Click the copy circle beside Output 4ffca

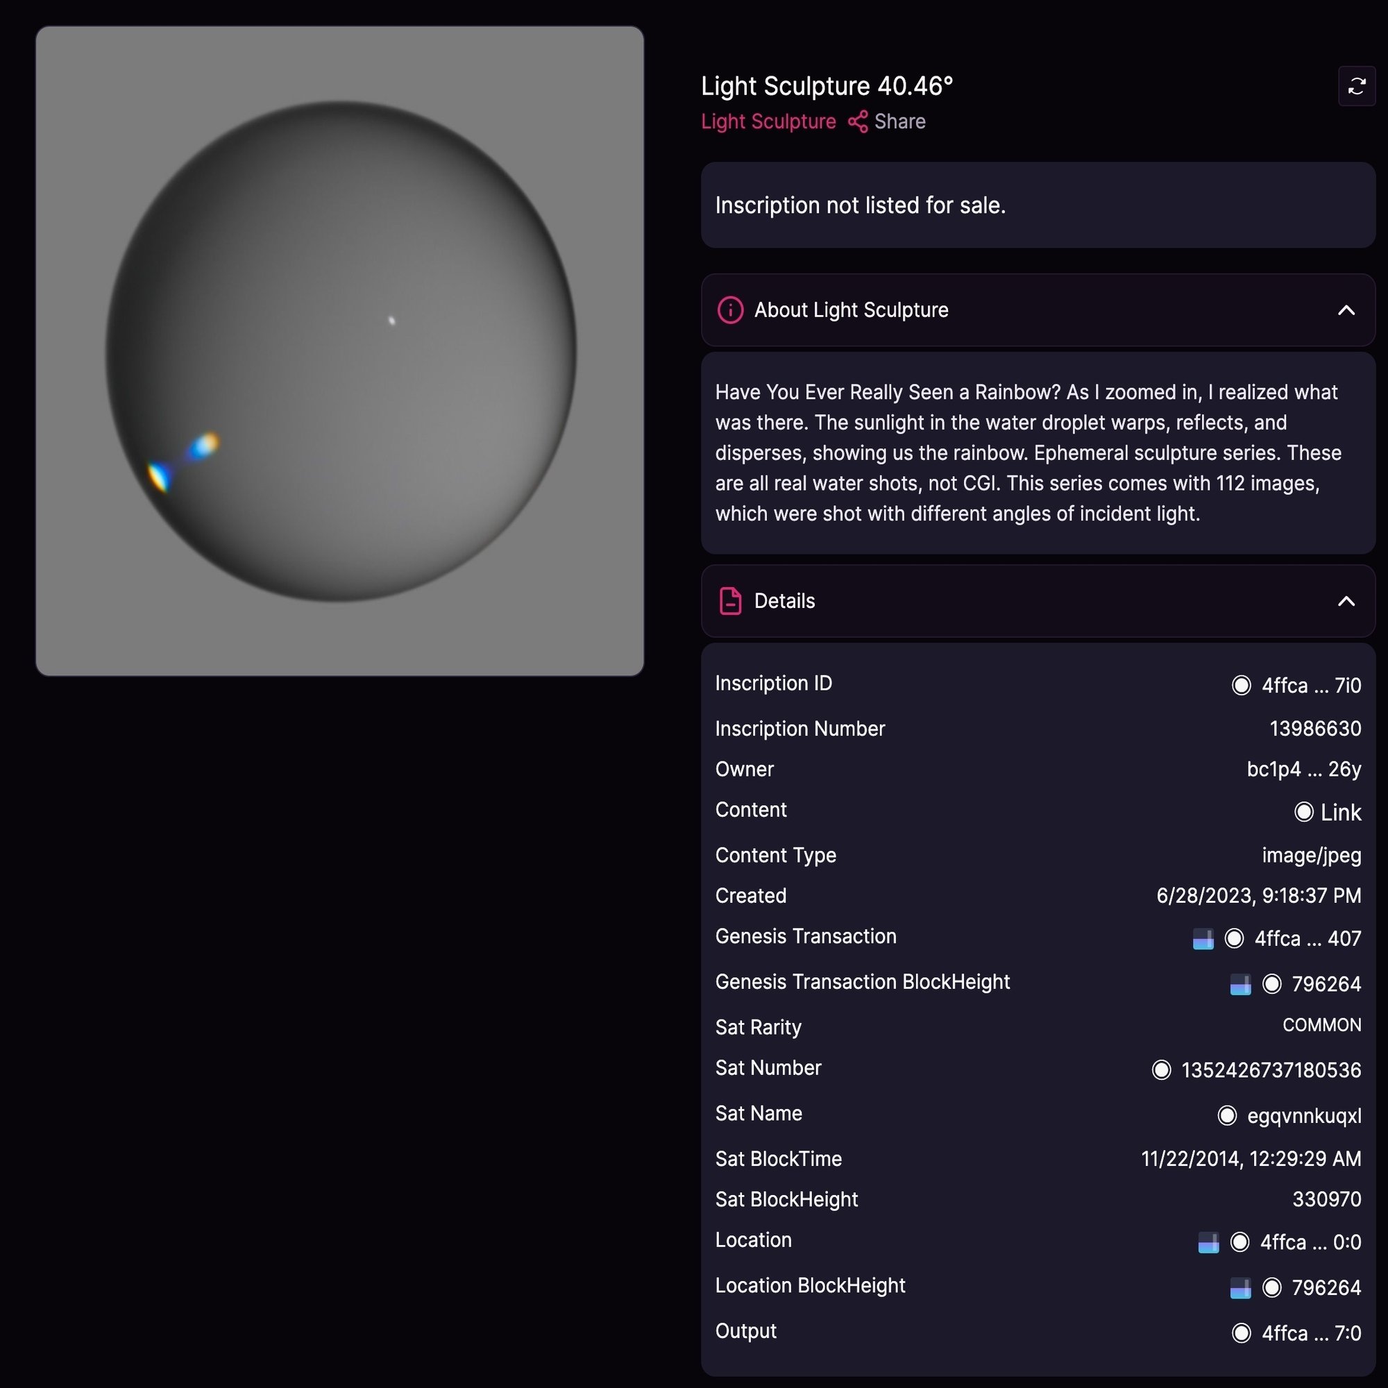tap(1242, 1333)
